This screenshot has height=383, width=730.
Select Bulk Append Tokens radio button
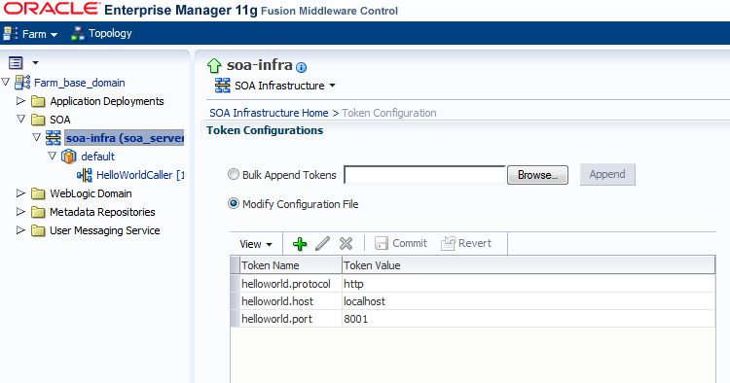[234, 174]
